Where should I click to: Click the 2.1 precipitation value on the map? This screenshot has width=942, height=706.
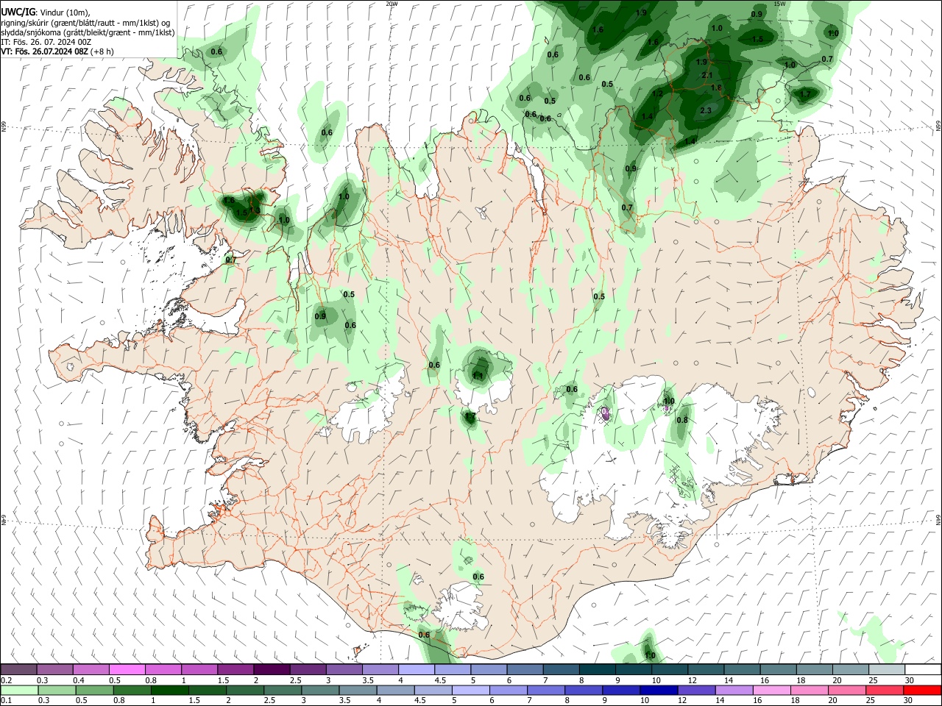click(x=707, y=75)
